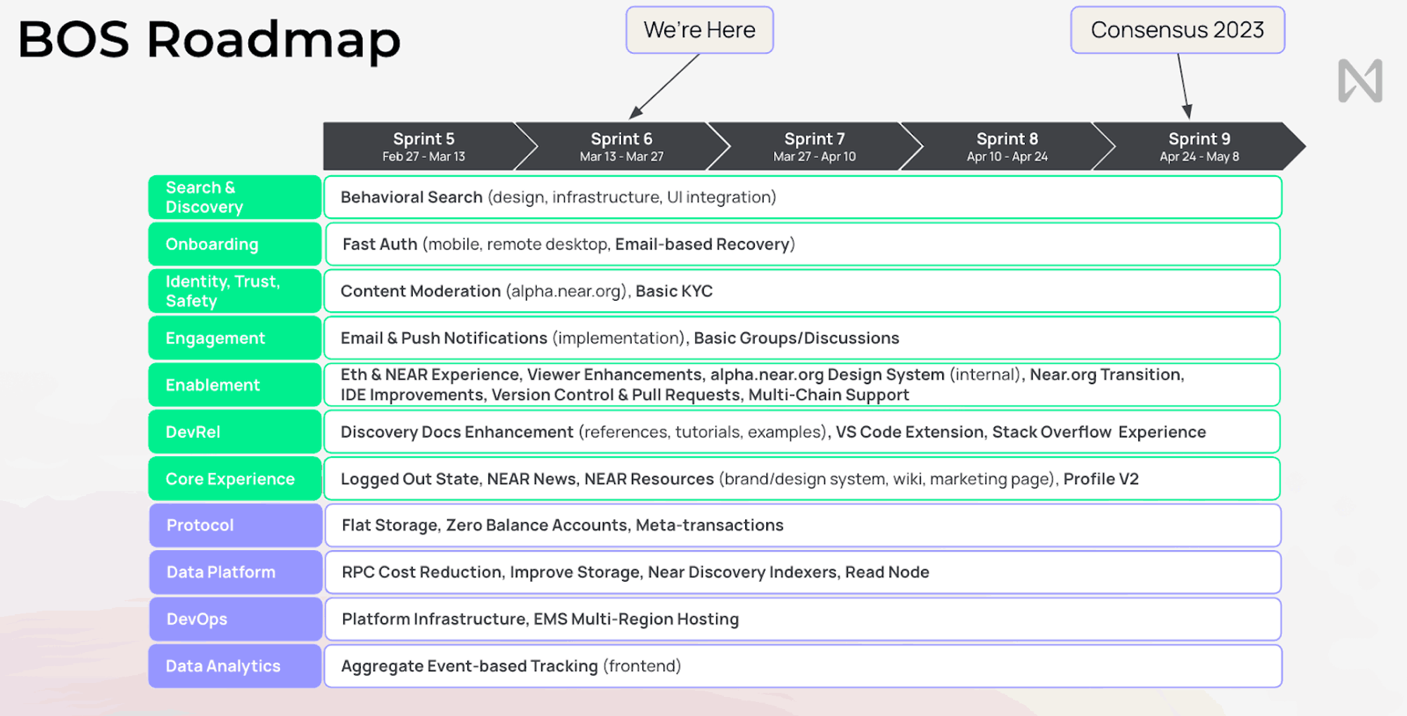
Task: Click the Data Analytics label
Action: pos(235,666)
